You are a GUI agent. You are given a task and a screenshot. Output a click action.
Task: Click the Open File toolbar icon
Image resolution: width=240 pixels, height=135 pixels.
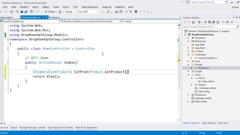click(18, 12)
